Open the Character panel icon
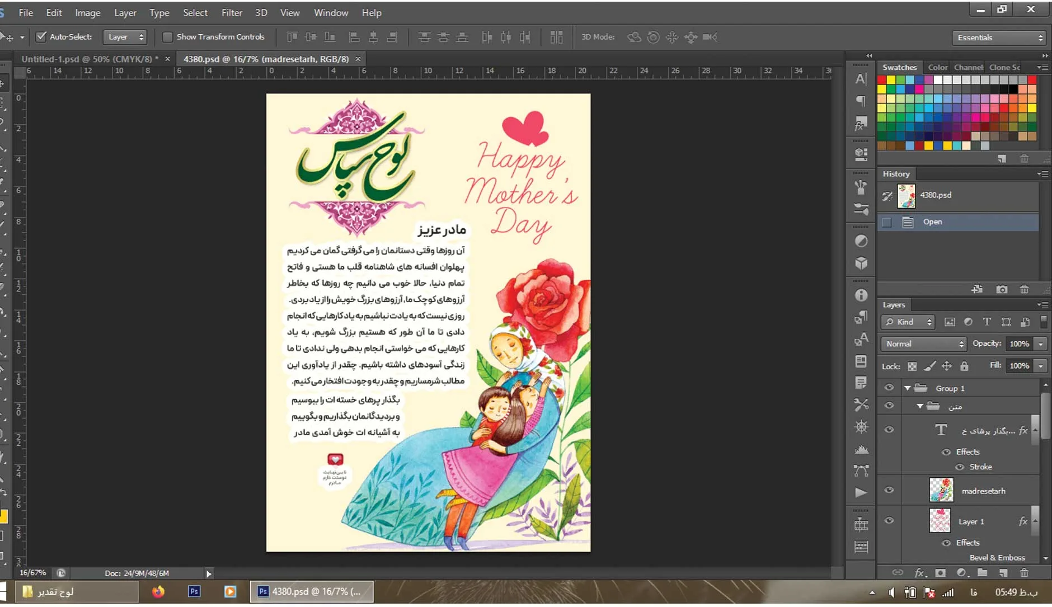 (861, 79)
